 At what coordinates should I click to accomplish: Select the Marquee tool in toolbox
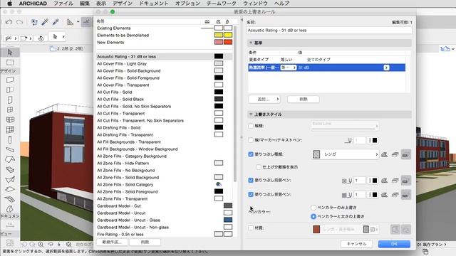tap(10, 63)
